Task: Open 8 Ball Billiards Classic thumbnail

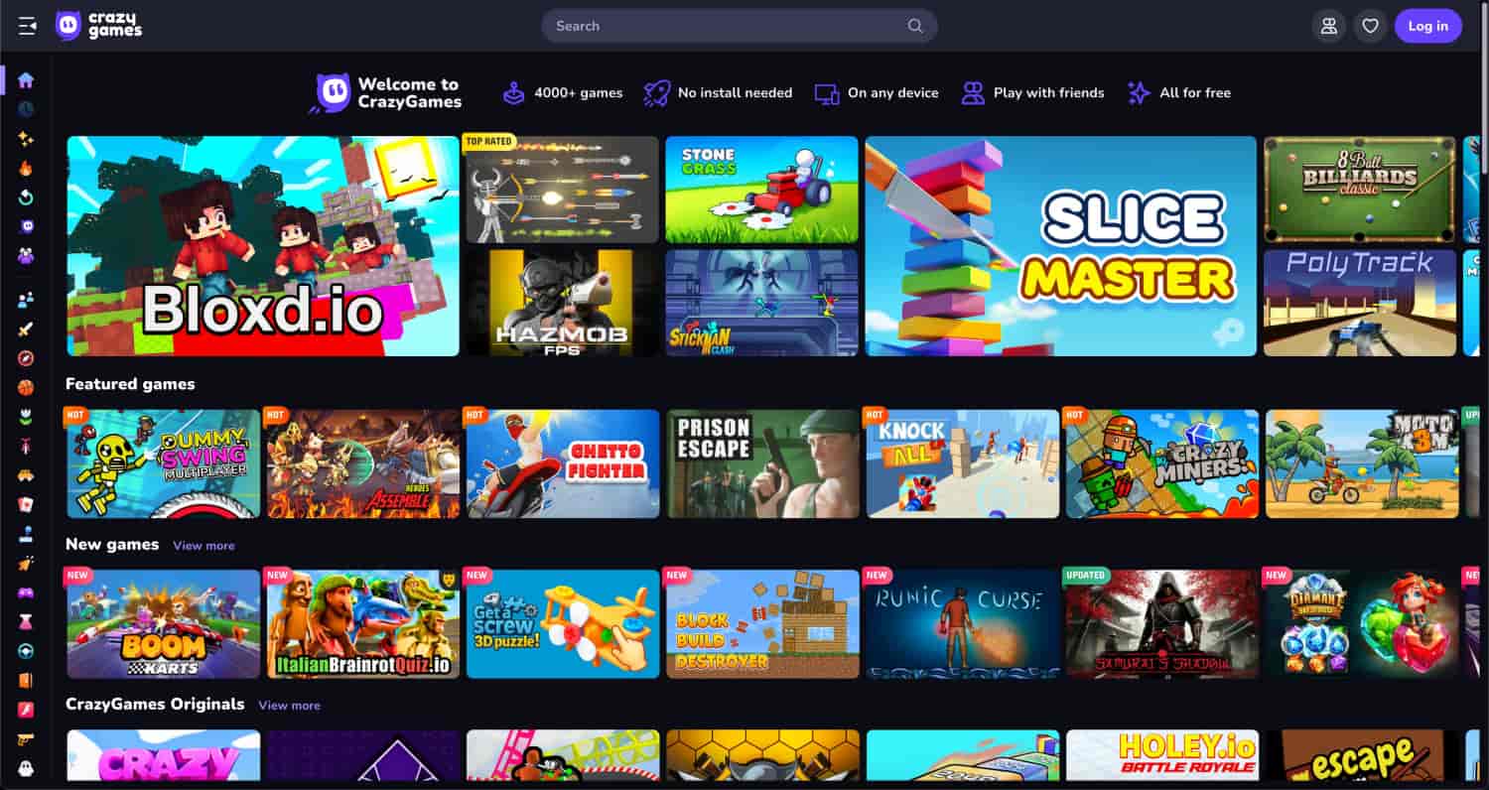Action: click(x=1360, y=190)
